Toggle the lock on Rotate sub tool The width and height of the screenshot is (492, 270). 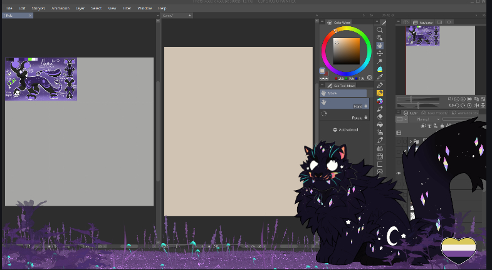366,117
